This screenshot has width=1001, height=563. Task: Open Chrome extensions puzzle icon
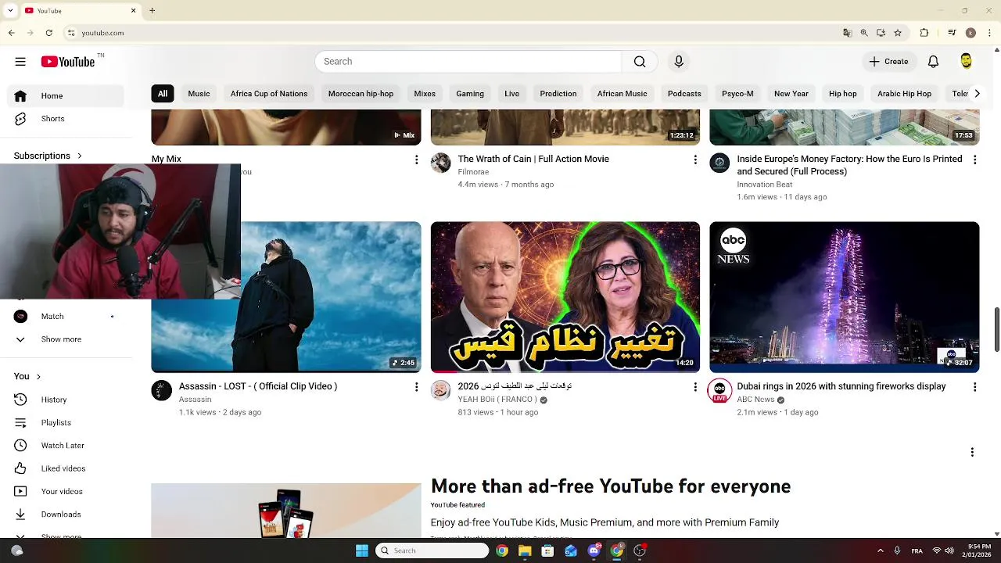(x=924, y=33)
